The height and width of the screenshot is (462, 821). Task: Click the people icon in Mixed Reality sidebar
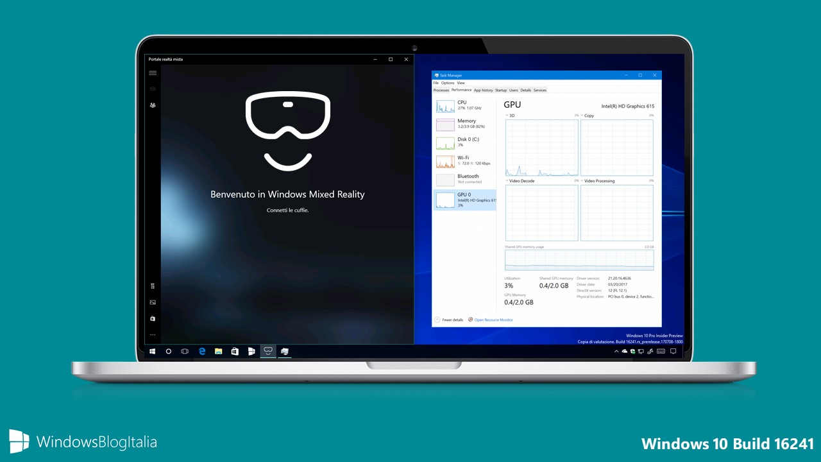pyautogui.click(x=153, y=105)
